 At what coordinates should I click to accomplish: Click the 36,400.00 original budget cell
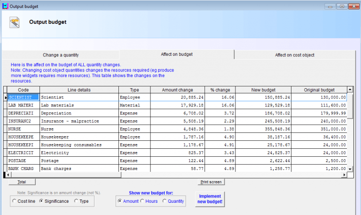[x=319, y=137]
